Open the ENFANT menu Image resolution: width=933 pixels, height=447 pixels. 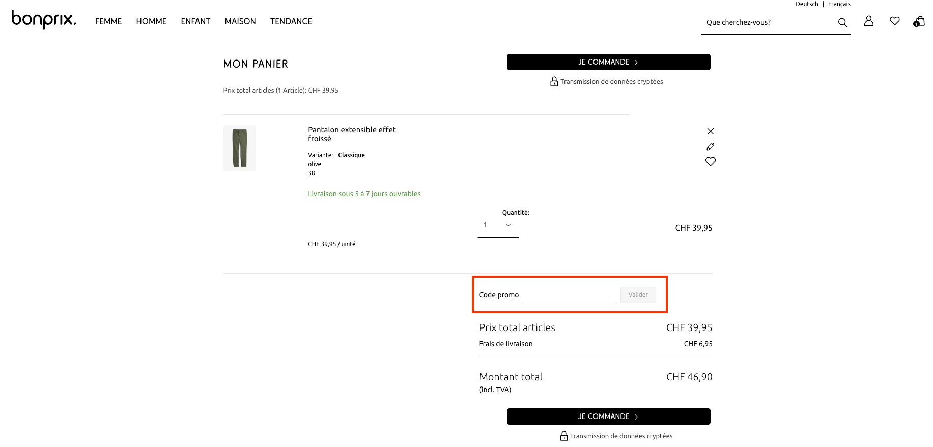click(x=195, y=21)
